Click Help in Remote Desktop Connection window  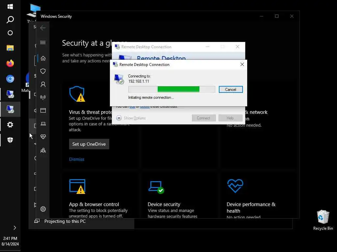coord(230,118)
